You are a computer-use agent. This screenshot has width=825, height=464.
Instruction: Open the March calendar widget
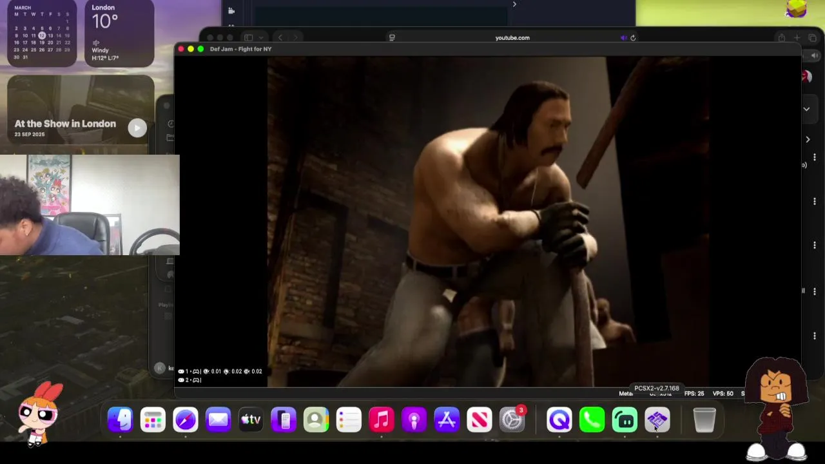[42, 34]
